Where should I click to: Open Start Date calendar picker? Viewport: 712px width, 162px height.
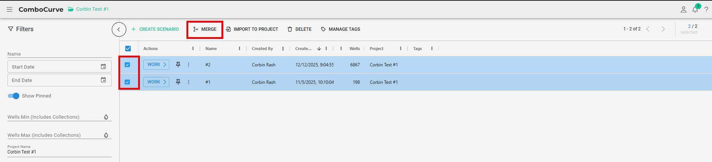[103, 67]
